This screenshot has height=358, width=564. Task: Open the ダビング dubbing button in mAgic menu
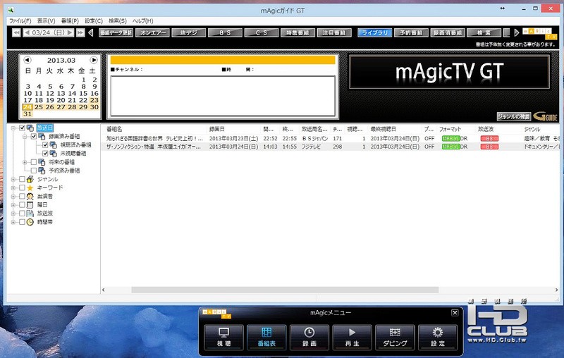395,337
